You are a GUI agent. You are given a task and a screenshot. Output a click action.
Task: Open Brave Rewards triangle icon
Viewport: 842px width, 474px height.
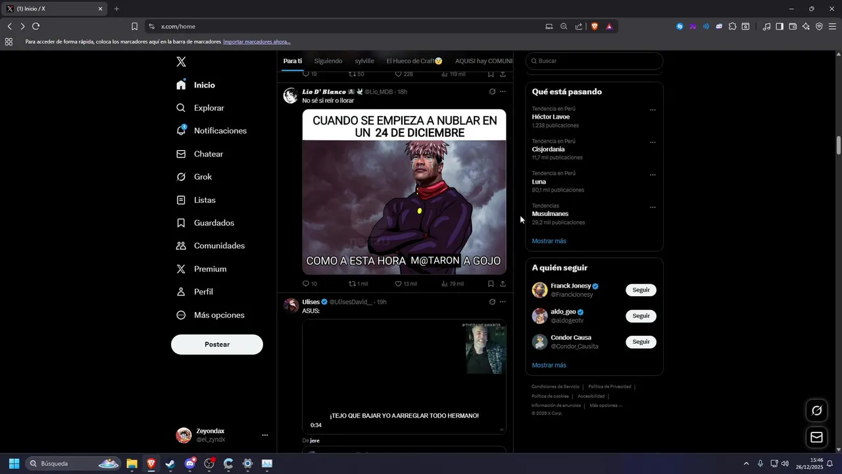point(609,26)
